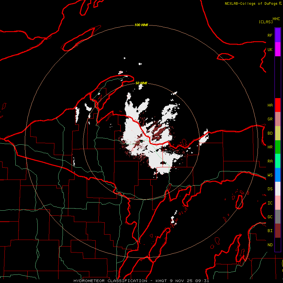Click the WS blue legend swatch
The width and height of the screenshot is (283, 283).
[278, 175]
